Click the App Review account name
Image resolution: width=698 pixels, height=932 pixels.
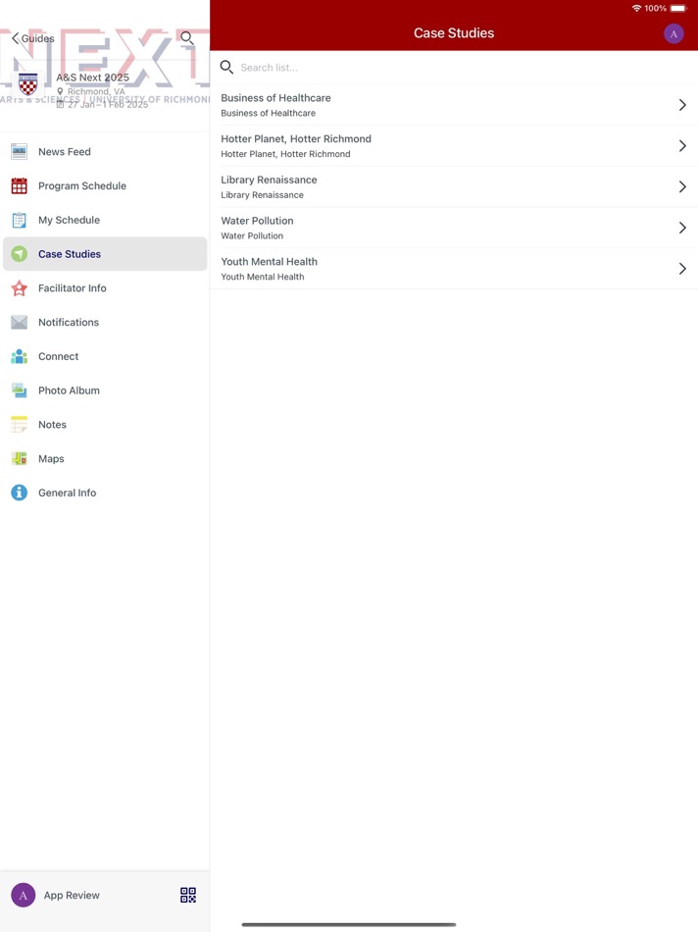tap(72, 895)
